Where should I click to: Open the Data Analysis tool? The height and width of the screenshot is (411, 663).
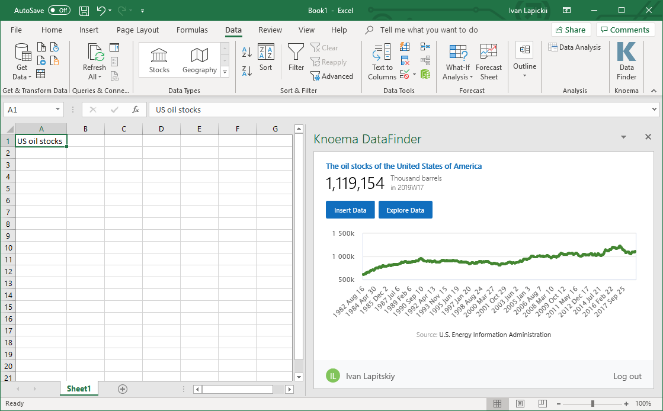[x=574, y=47]
